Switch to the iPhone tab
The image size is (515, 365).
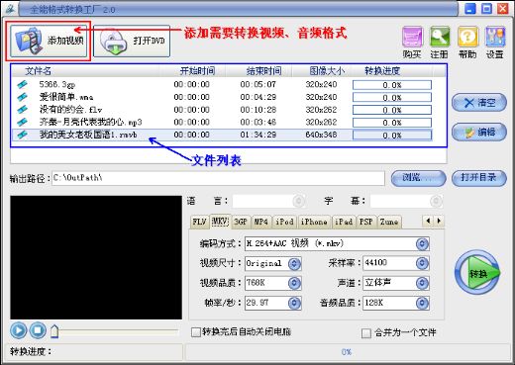(314, 222)
